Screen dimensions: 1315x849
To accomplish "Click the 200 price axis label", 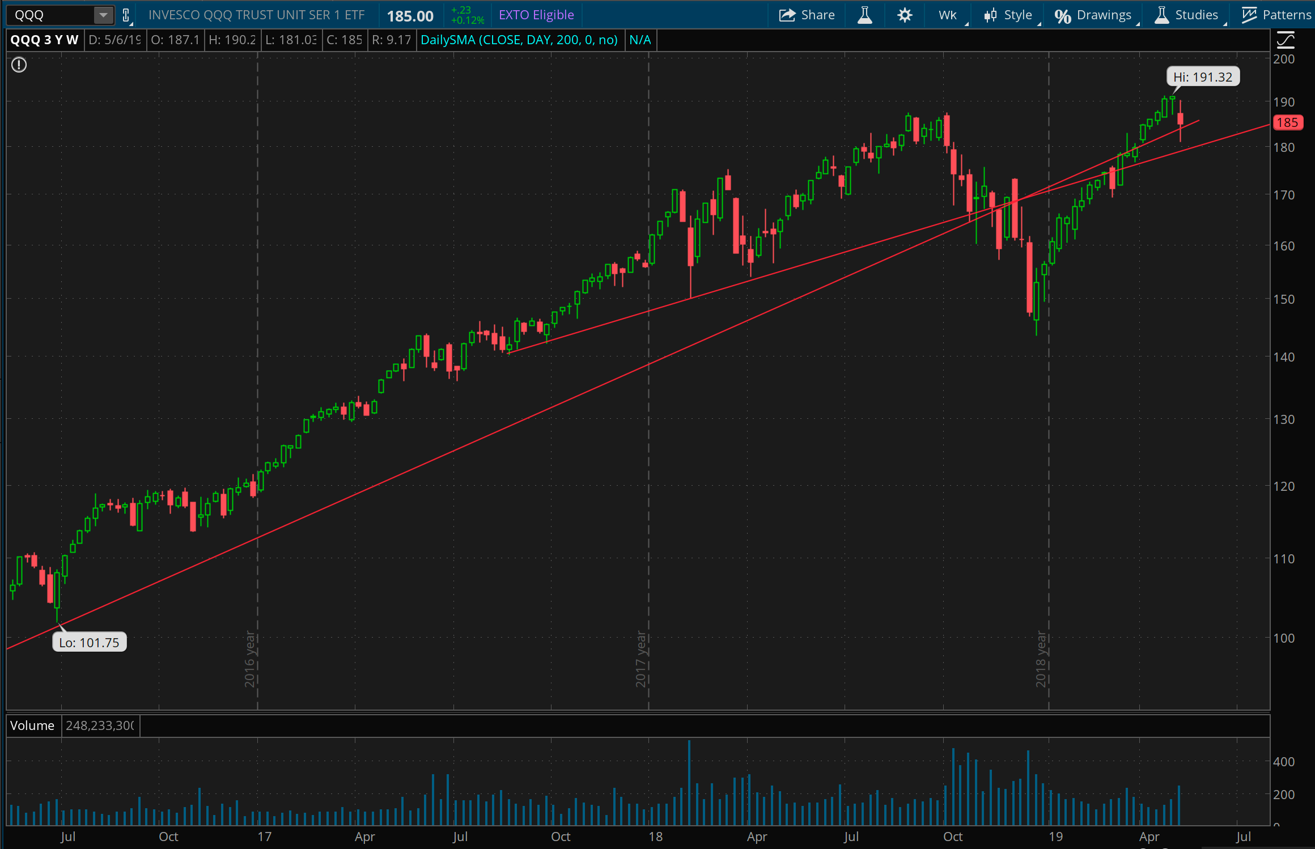I will click(x=1284, y=59).
